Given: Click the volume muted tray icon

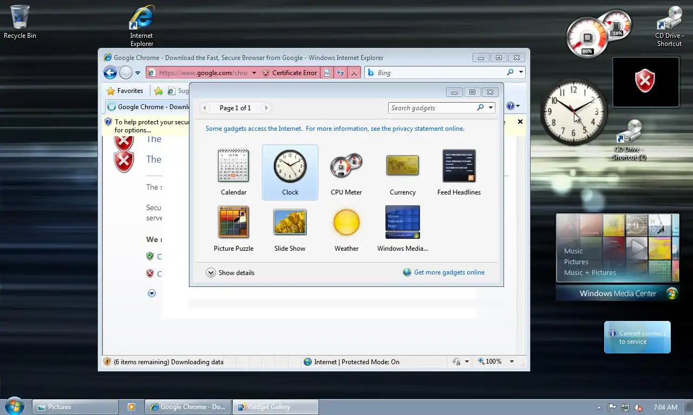Looking at the screenshot, I should 638,407.
